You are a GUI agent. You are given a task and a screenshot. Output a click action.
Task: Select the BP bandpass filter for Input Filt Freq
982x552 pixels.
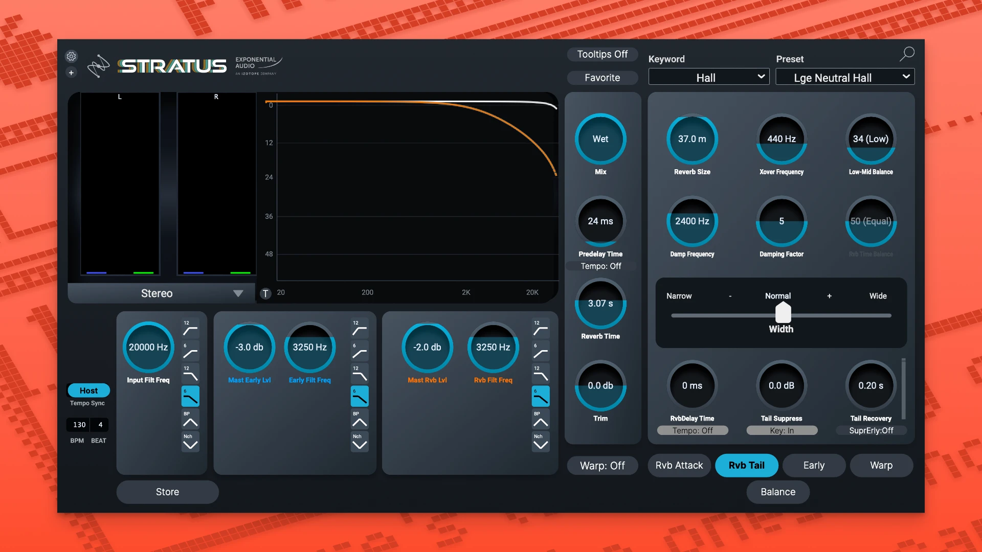(x=190, y=419)
